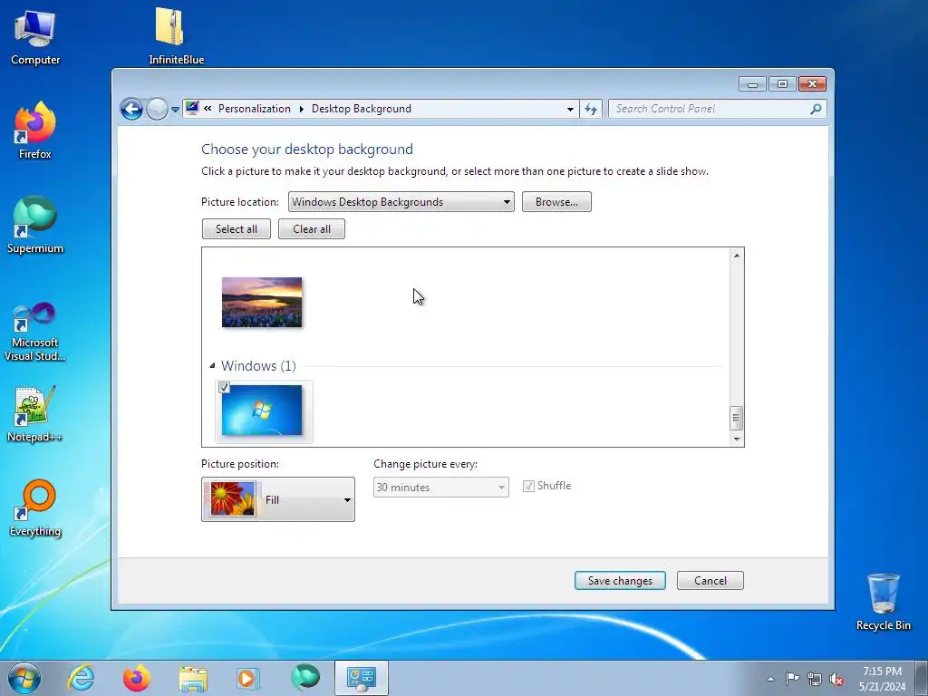
Task: Select the Firefox desktop shortcut
Action: 35,130
